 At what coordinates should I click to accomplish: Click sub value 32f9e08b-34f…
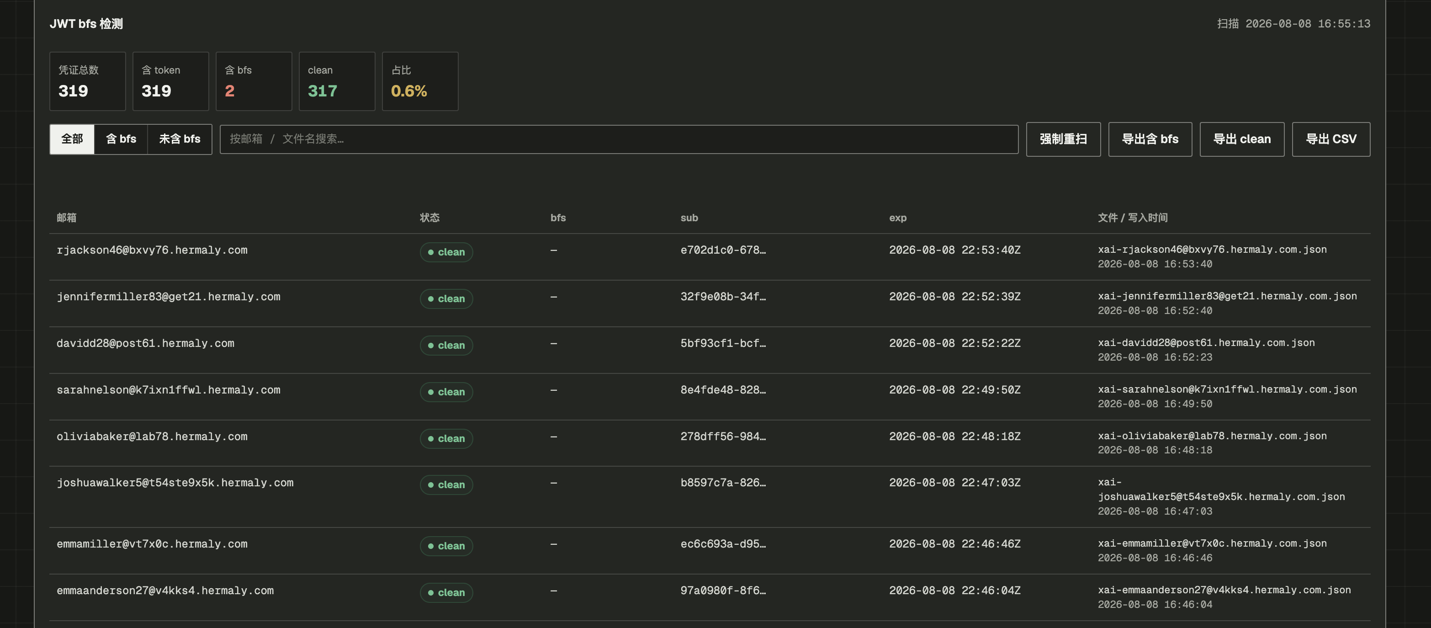coord(723,297)
